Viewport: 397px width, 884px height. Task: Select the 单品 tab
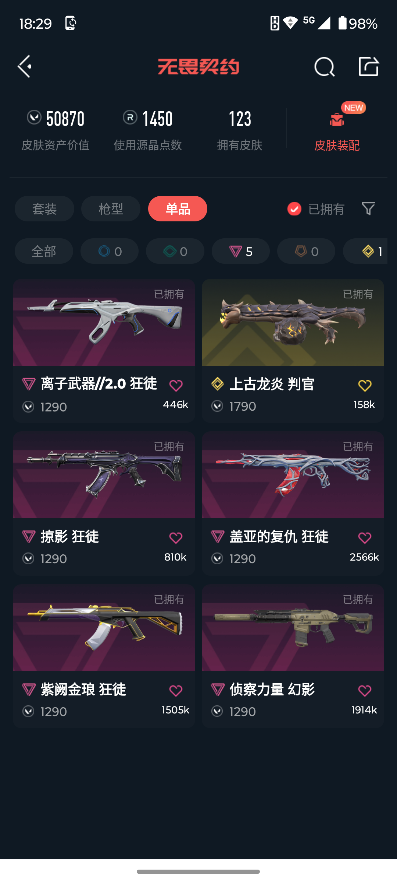coord(178,209)
